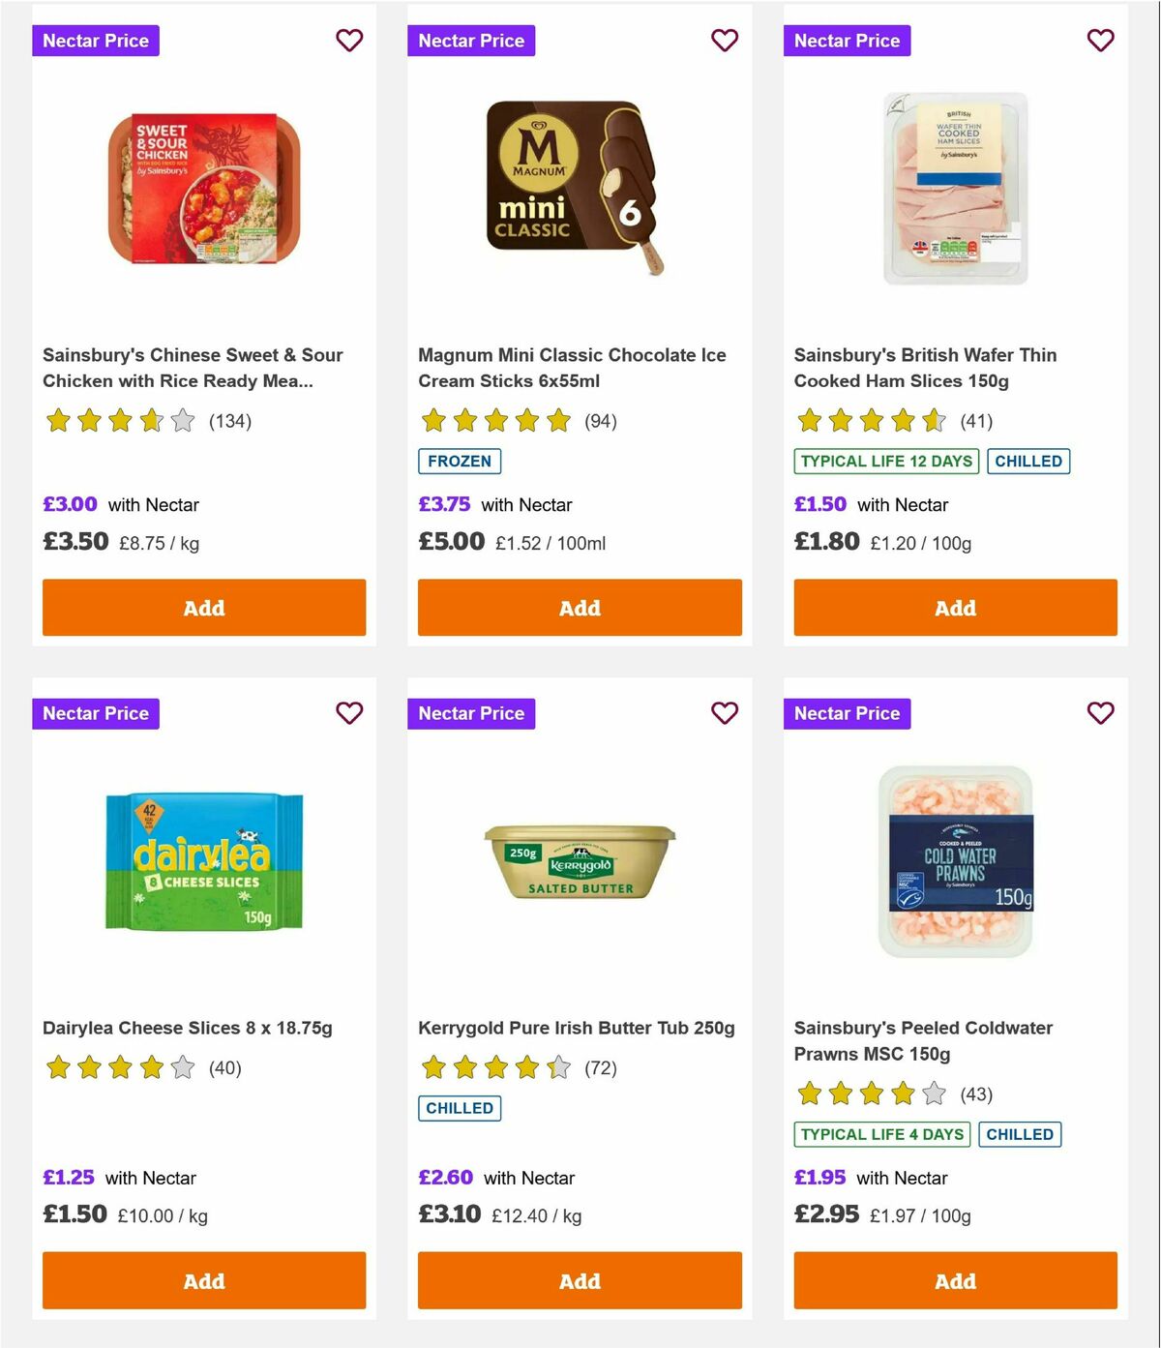Image resolution: width=1161 pixels, height=1348 pixels.
Task: Add Magnum Mini Classic sticks to basket
Action: 580,608
